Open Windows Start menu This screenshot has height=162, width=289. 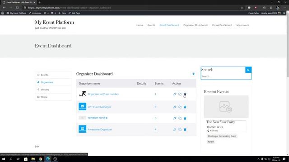pyautogui.click(x=4, y=159)
